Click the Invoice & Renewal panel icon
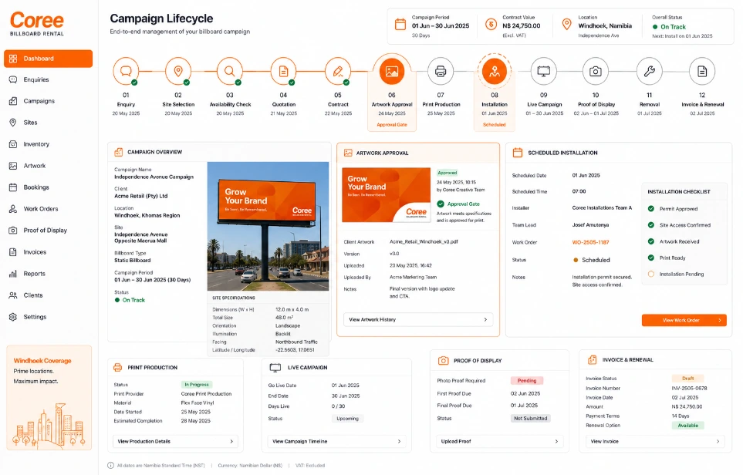Viewport: 743px width, 475px height. tap(593, 360)
